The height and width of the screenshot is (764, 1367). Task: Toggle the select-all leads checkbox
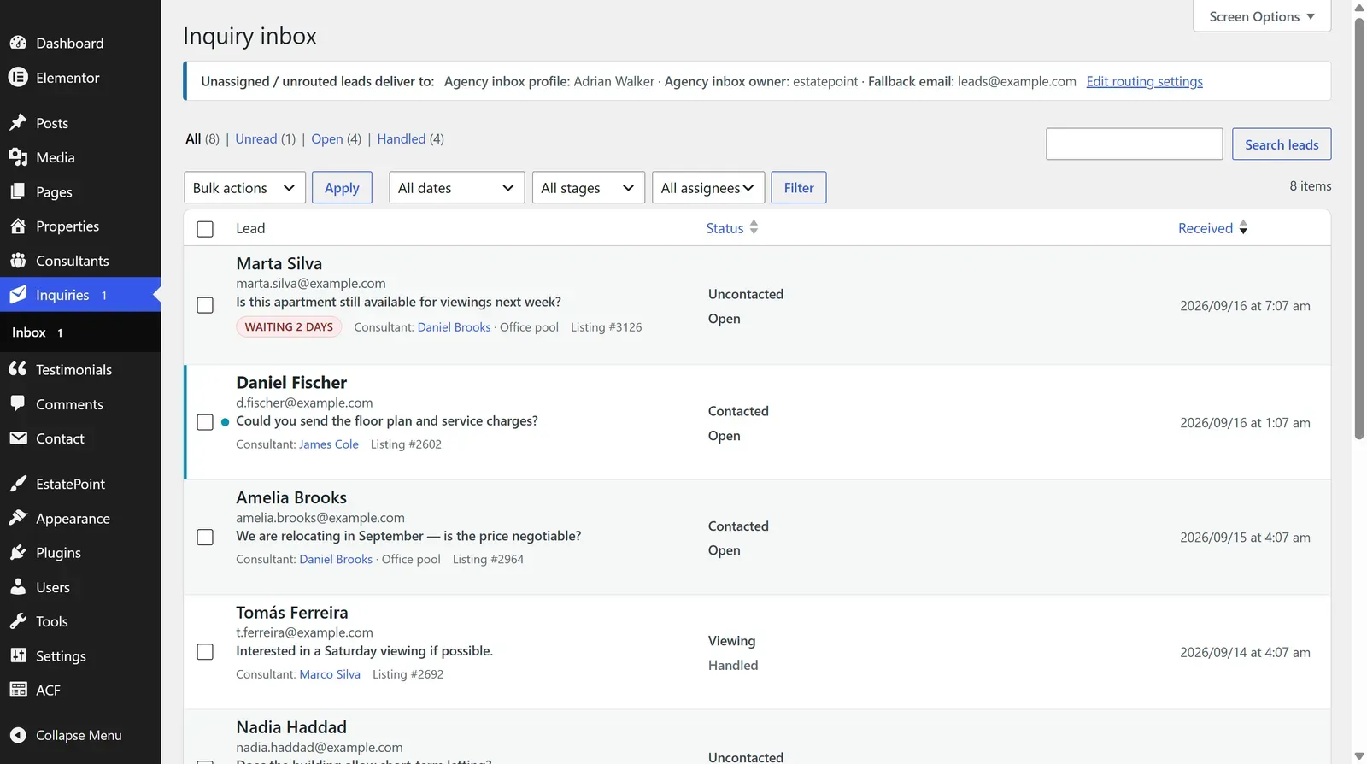[205, 229]
